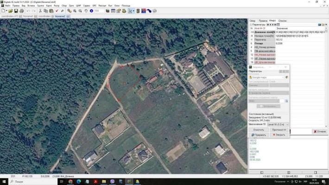Viewport: 329px width, 185px height.
Task: Select the hand pan tool
Action: pos(86,11)
